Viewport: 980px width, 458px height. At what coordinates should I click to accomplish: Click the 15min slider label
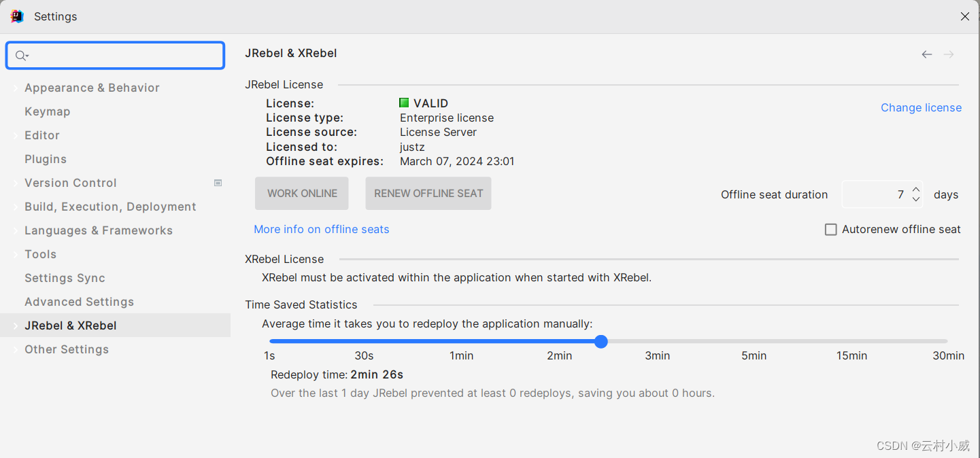[852, 355]
